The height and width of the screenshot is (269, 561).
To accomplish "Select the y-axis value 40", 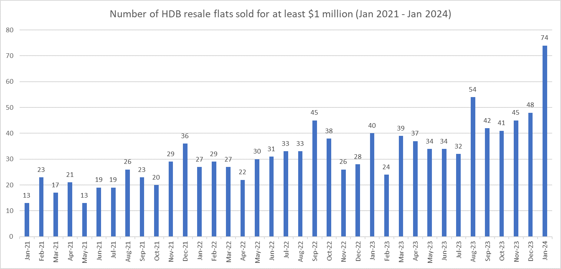I will [10, 133].
